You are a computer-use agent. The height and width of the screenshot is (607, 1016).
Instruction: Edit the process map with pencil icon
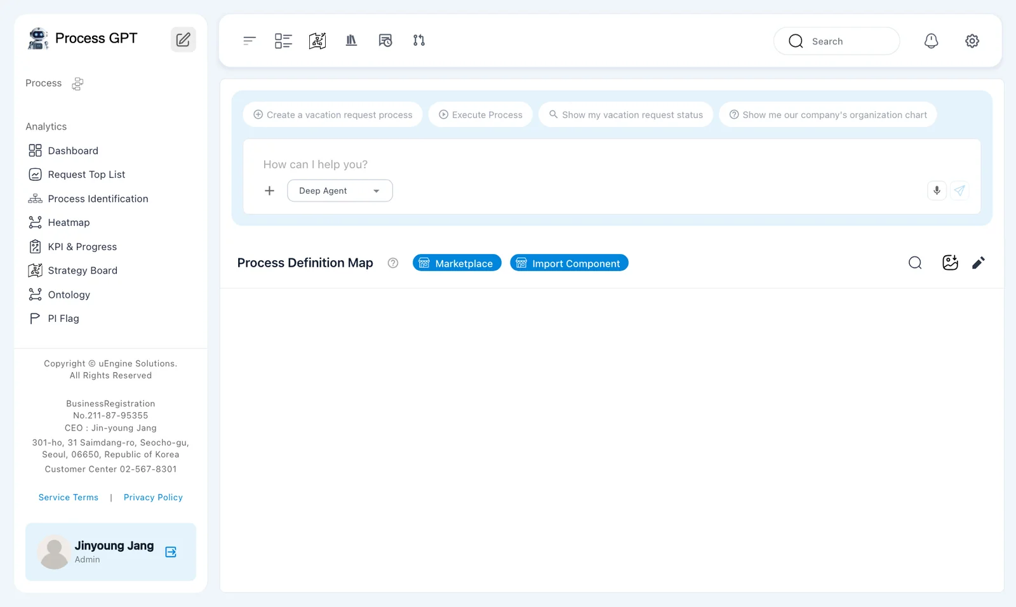[x=979, y=263]
